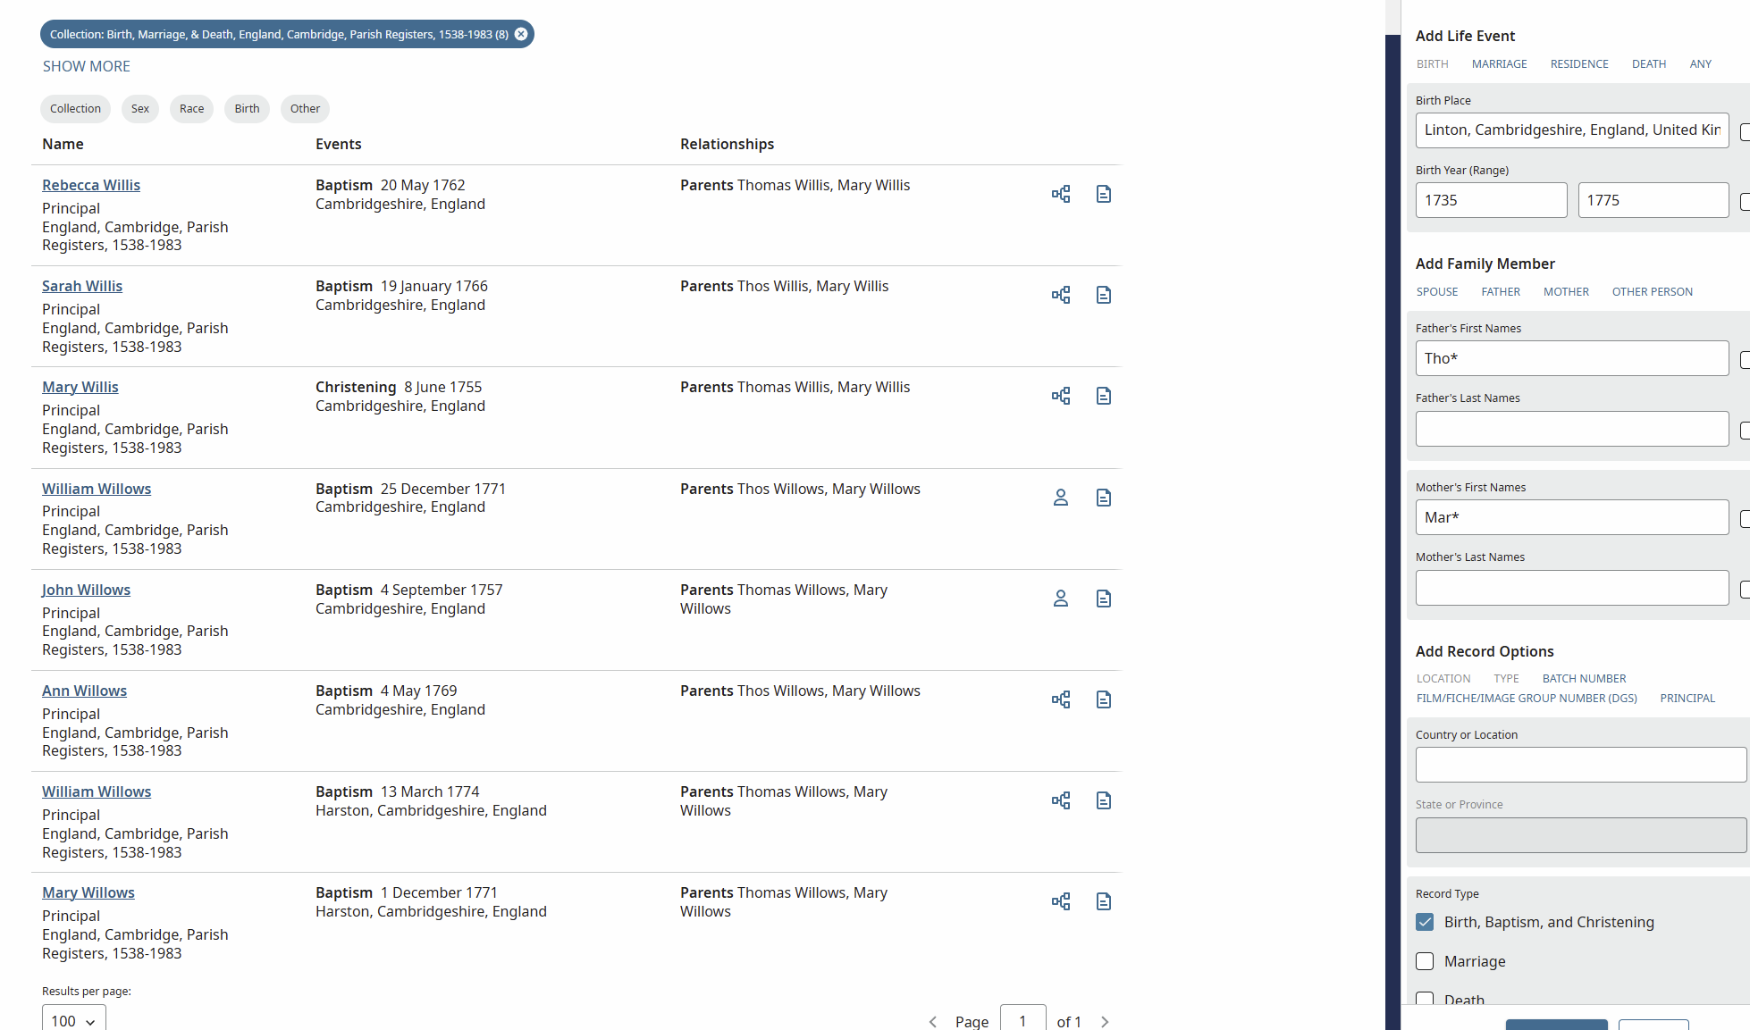1750x1030 pixels.
Task: View record details icon for Sarah Willis
Action: click(1103, 295)
